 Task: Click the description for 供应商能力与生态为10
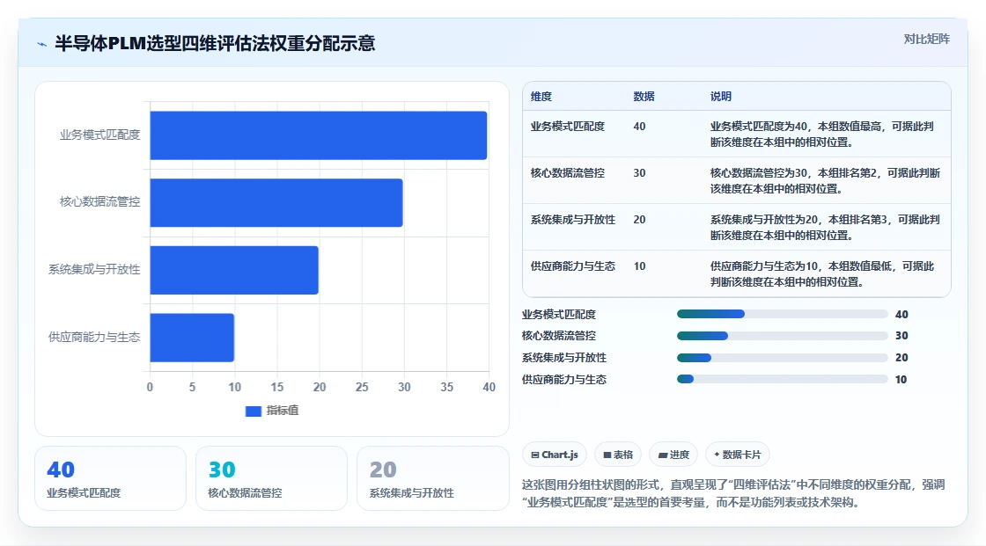click(x=822, y=273)
